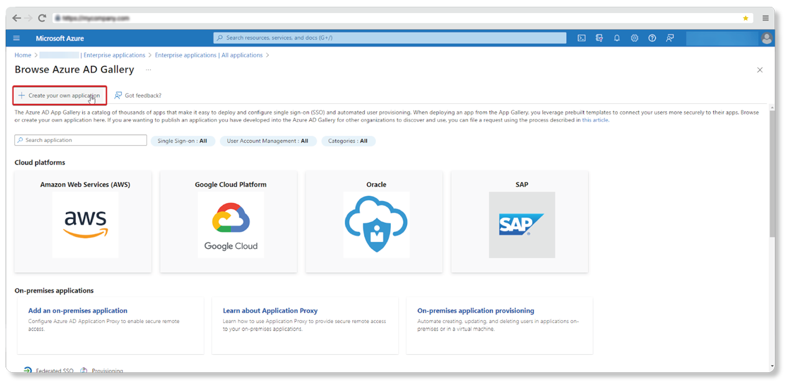786x381 pixels.
Task: Open the 'this article' link
Action: (595, 120)
